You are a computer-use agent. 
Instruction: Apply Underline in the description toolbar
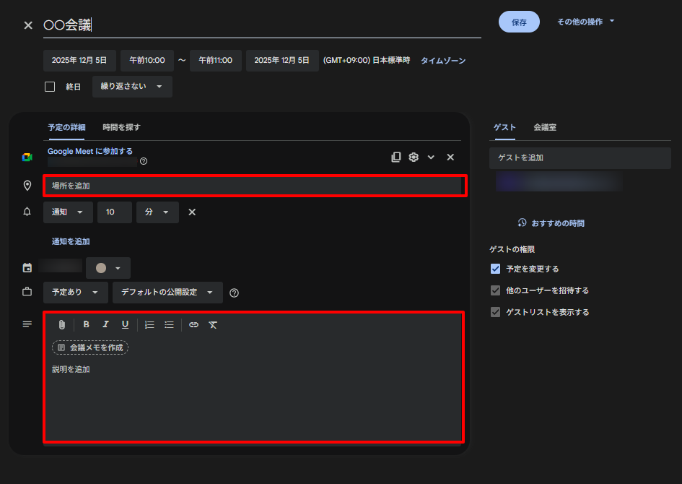pyautogui.click(x=125, y=324)
